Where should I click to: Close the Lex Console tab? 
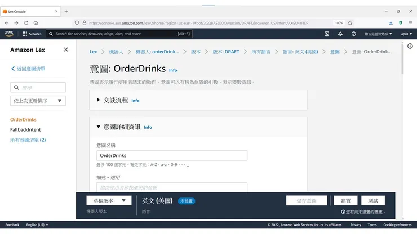56,11
